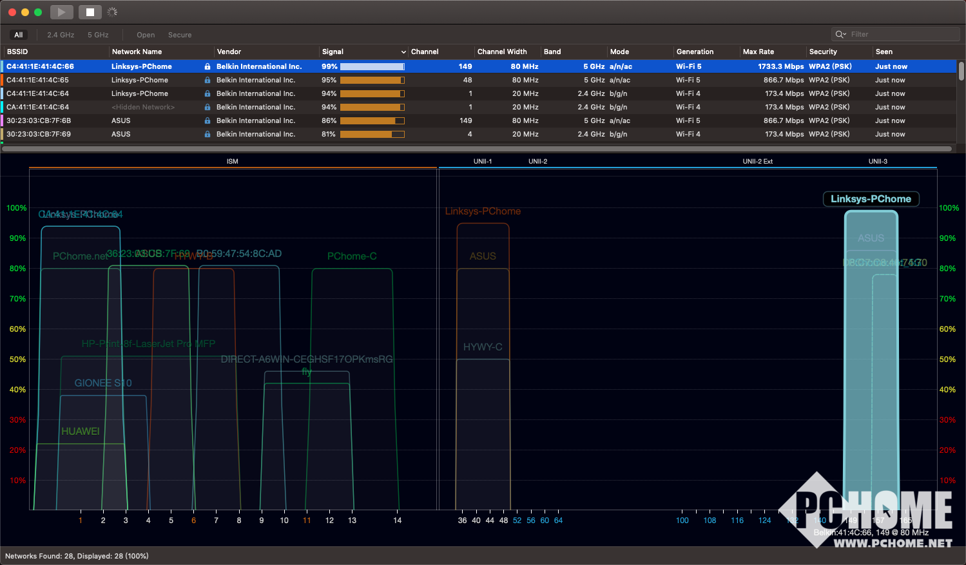The width and height of the screenshot is (966, 565).
Task: Click the UNII-2 Ext band label
Action: (x=757, y=161)
